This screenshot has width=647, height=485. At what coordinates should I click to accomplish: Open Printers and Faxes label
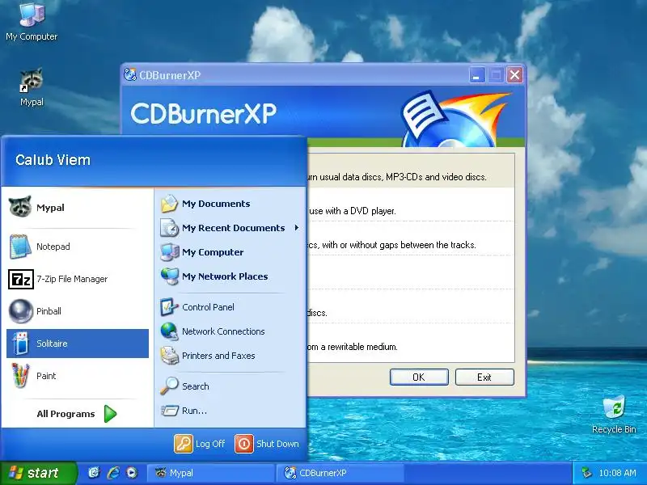tap(218, 356)
